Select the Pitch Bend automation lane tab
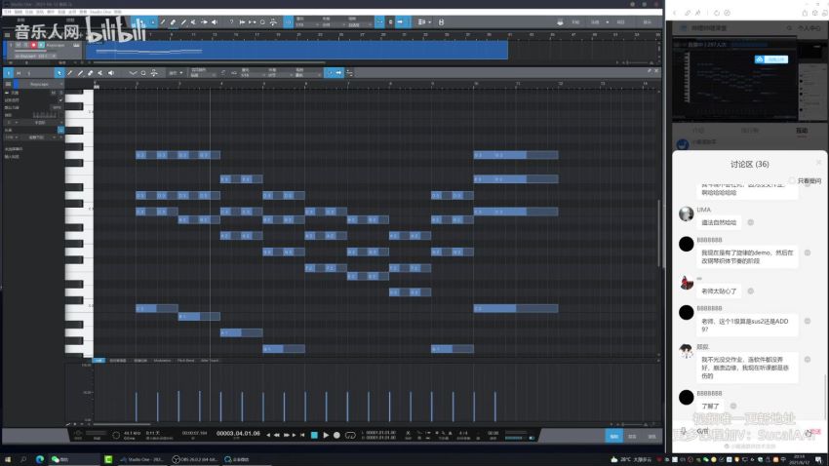The height and width of the screenshot is (466, 829). (185, 361)
